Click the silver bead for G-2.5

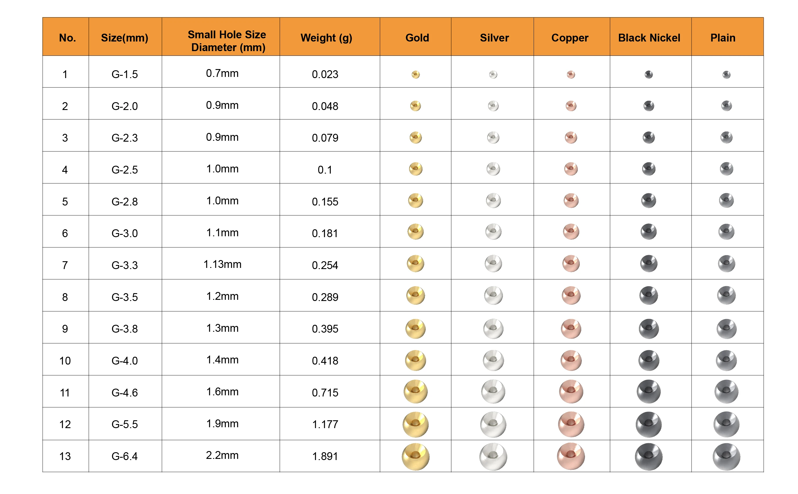pyautogui.click(x=493, y=169)
